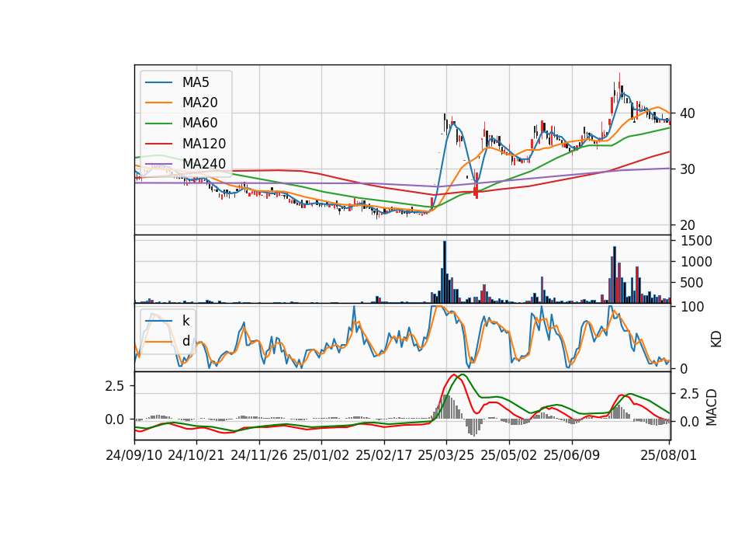Click the red MA120 legend line sample
Screen dimensions: 745x536
coord(158,144)
